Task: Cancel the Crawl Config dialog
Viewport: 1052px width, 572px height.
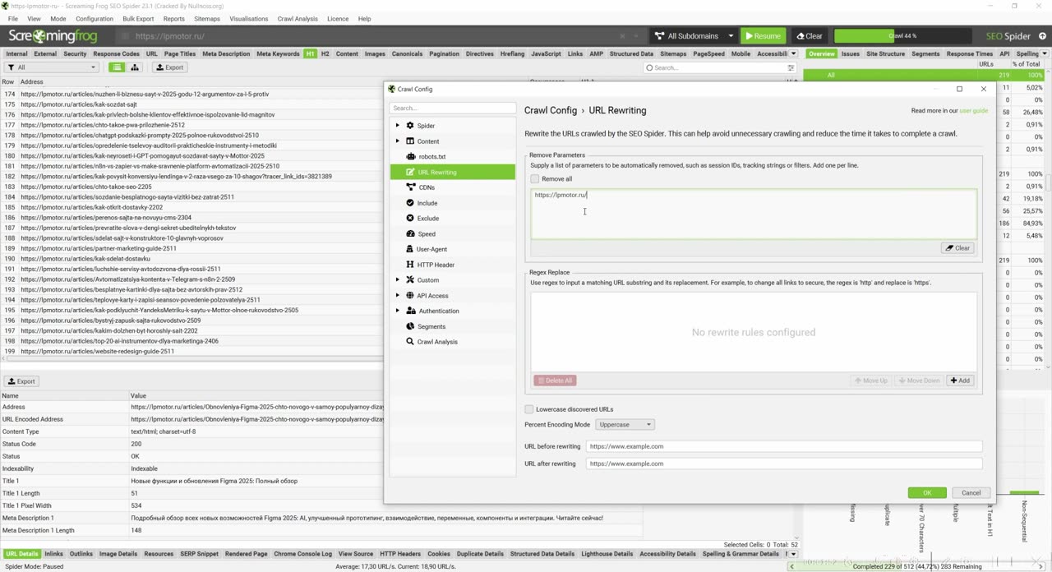Action: point(971,493)
